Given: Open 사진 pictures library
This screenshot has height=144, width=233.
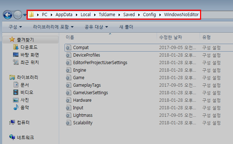Looking at the screenshot, I should [x=25, y=100].
